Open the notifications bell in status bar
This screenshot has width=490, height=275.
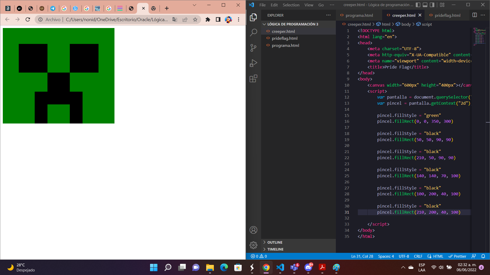click(483, 256)
